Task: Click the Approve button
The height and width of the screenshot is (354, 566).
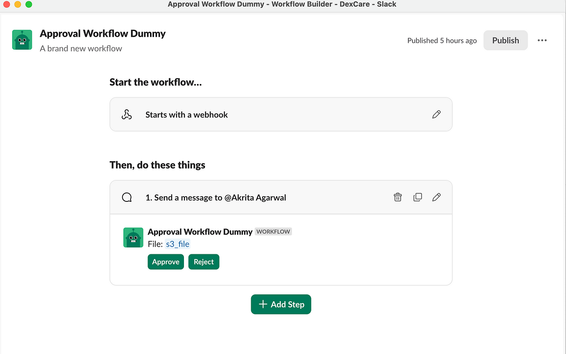Action: click(166, 262)
